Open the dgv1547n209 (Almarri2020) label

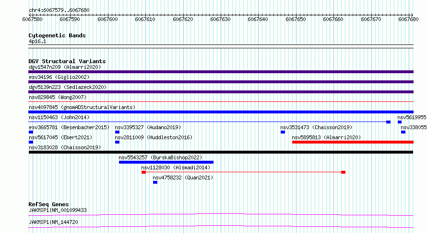tap(65, 67)
